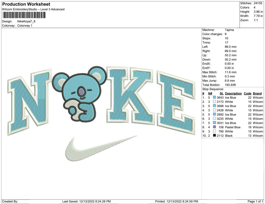The height and width of the screenshot is (204, 265).
Task: Select the 'Color changes:' label
Action: (213, 34)
